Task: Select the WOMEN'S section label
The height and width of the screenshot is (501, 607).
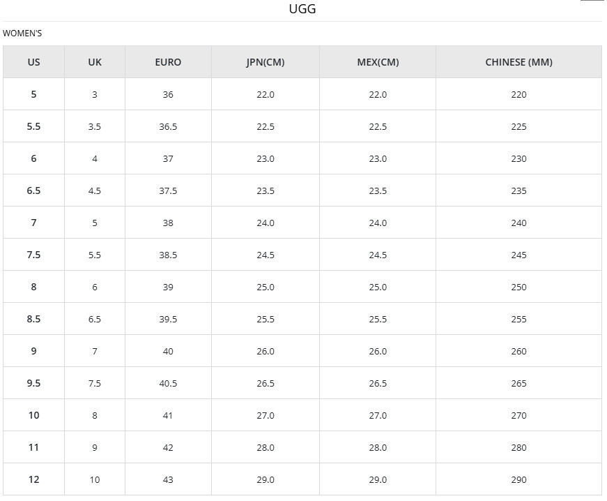Action: coord(22,33)
